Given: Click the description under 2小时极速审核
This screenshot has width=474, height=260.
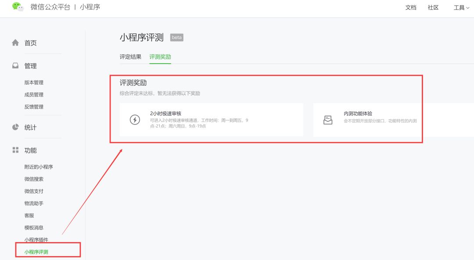Looking at the screenshot, I should tap(199, 123).
